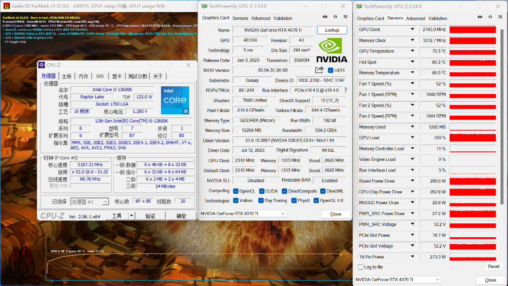Toggle the Ray Tracing checkbox
Viewport: 508px width, 286px height.
click(x=261, y=201)
